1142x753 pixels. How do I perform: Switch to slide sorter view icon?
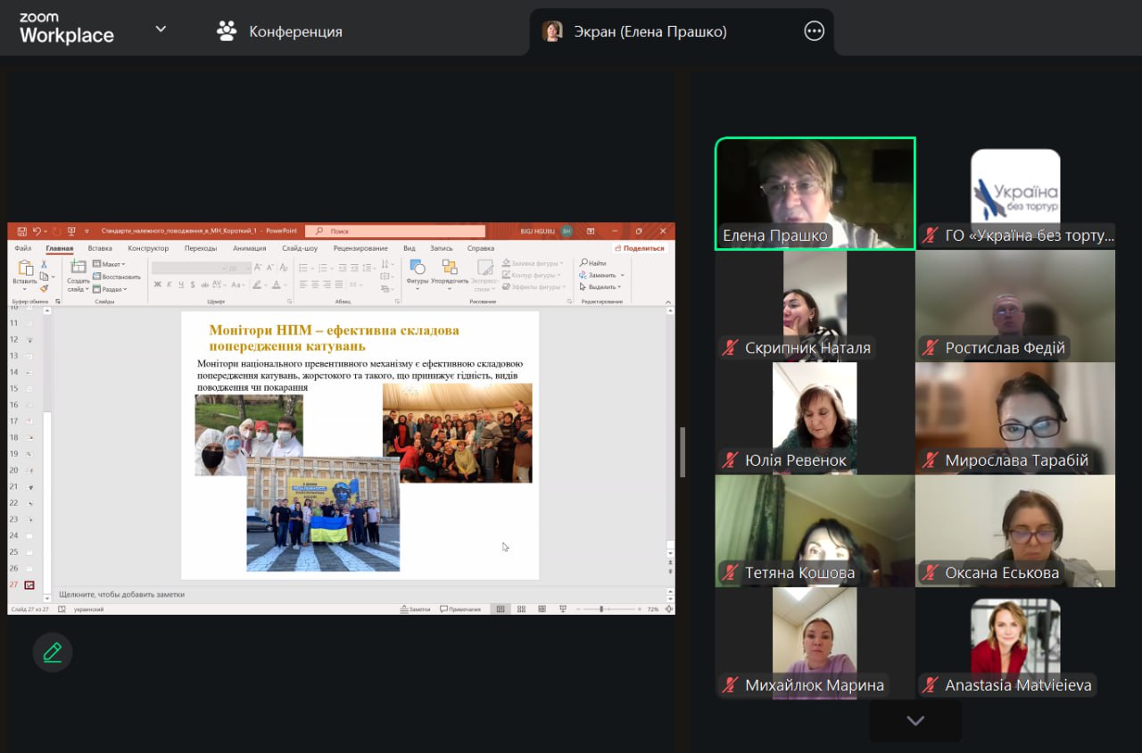(521, 609)
